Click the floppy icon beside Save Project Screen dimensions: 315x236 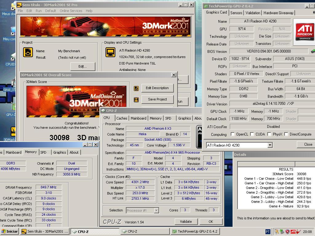pyautogui.click(x=136, y=100)
